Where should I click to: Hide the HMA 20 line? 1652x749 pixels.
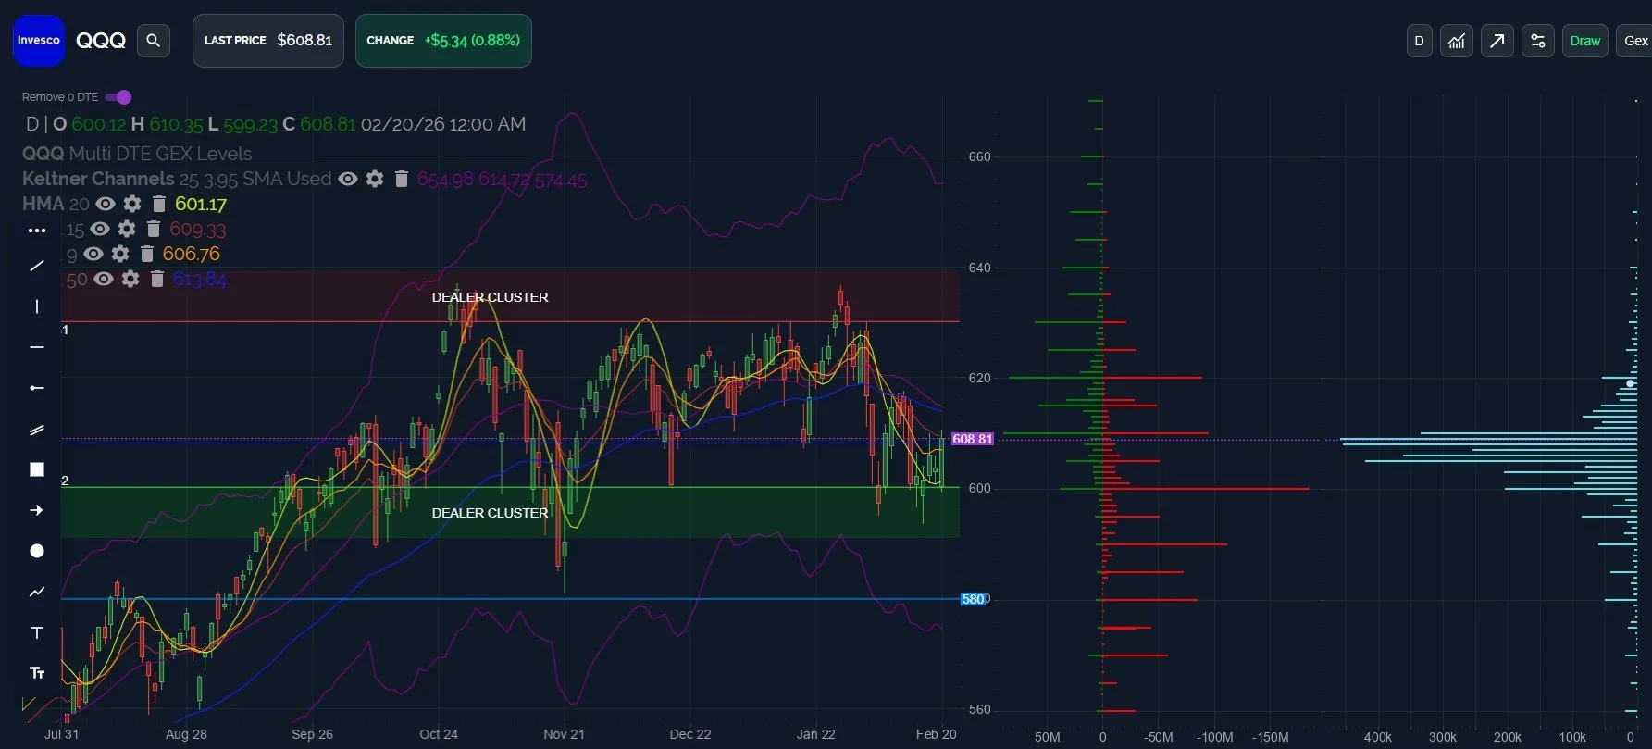click(x=106, y=204)
